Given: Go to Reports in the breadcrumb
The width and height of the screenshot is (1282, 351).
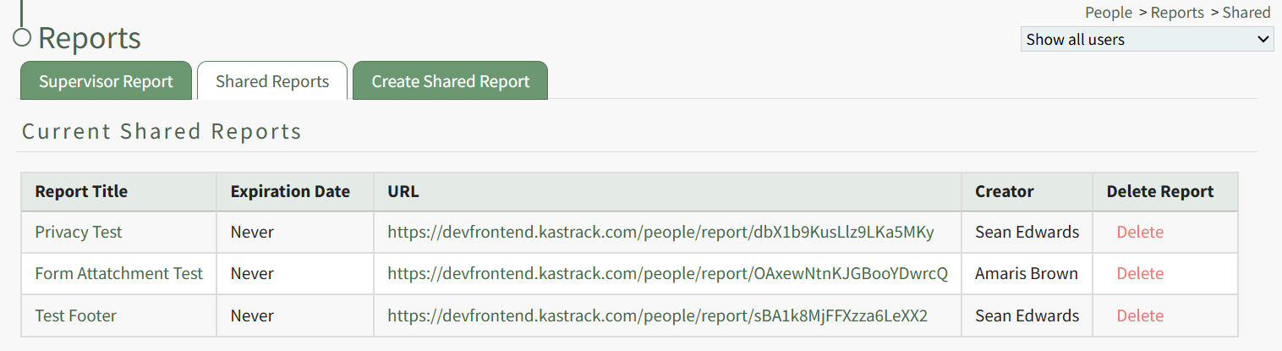Looking at the screenshot, I should [x=1177, y=13].
